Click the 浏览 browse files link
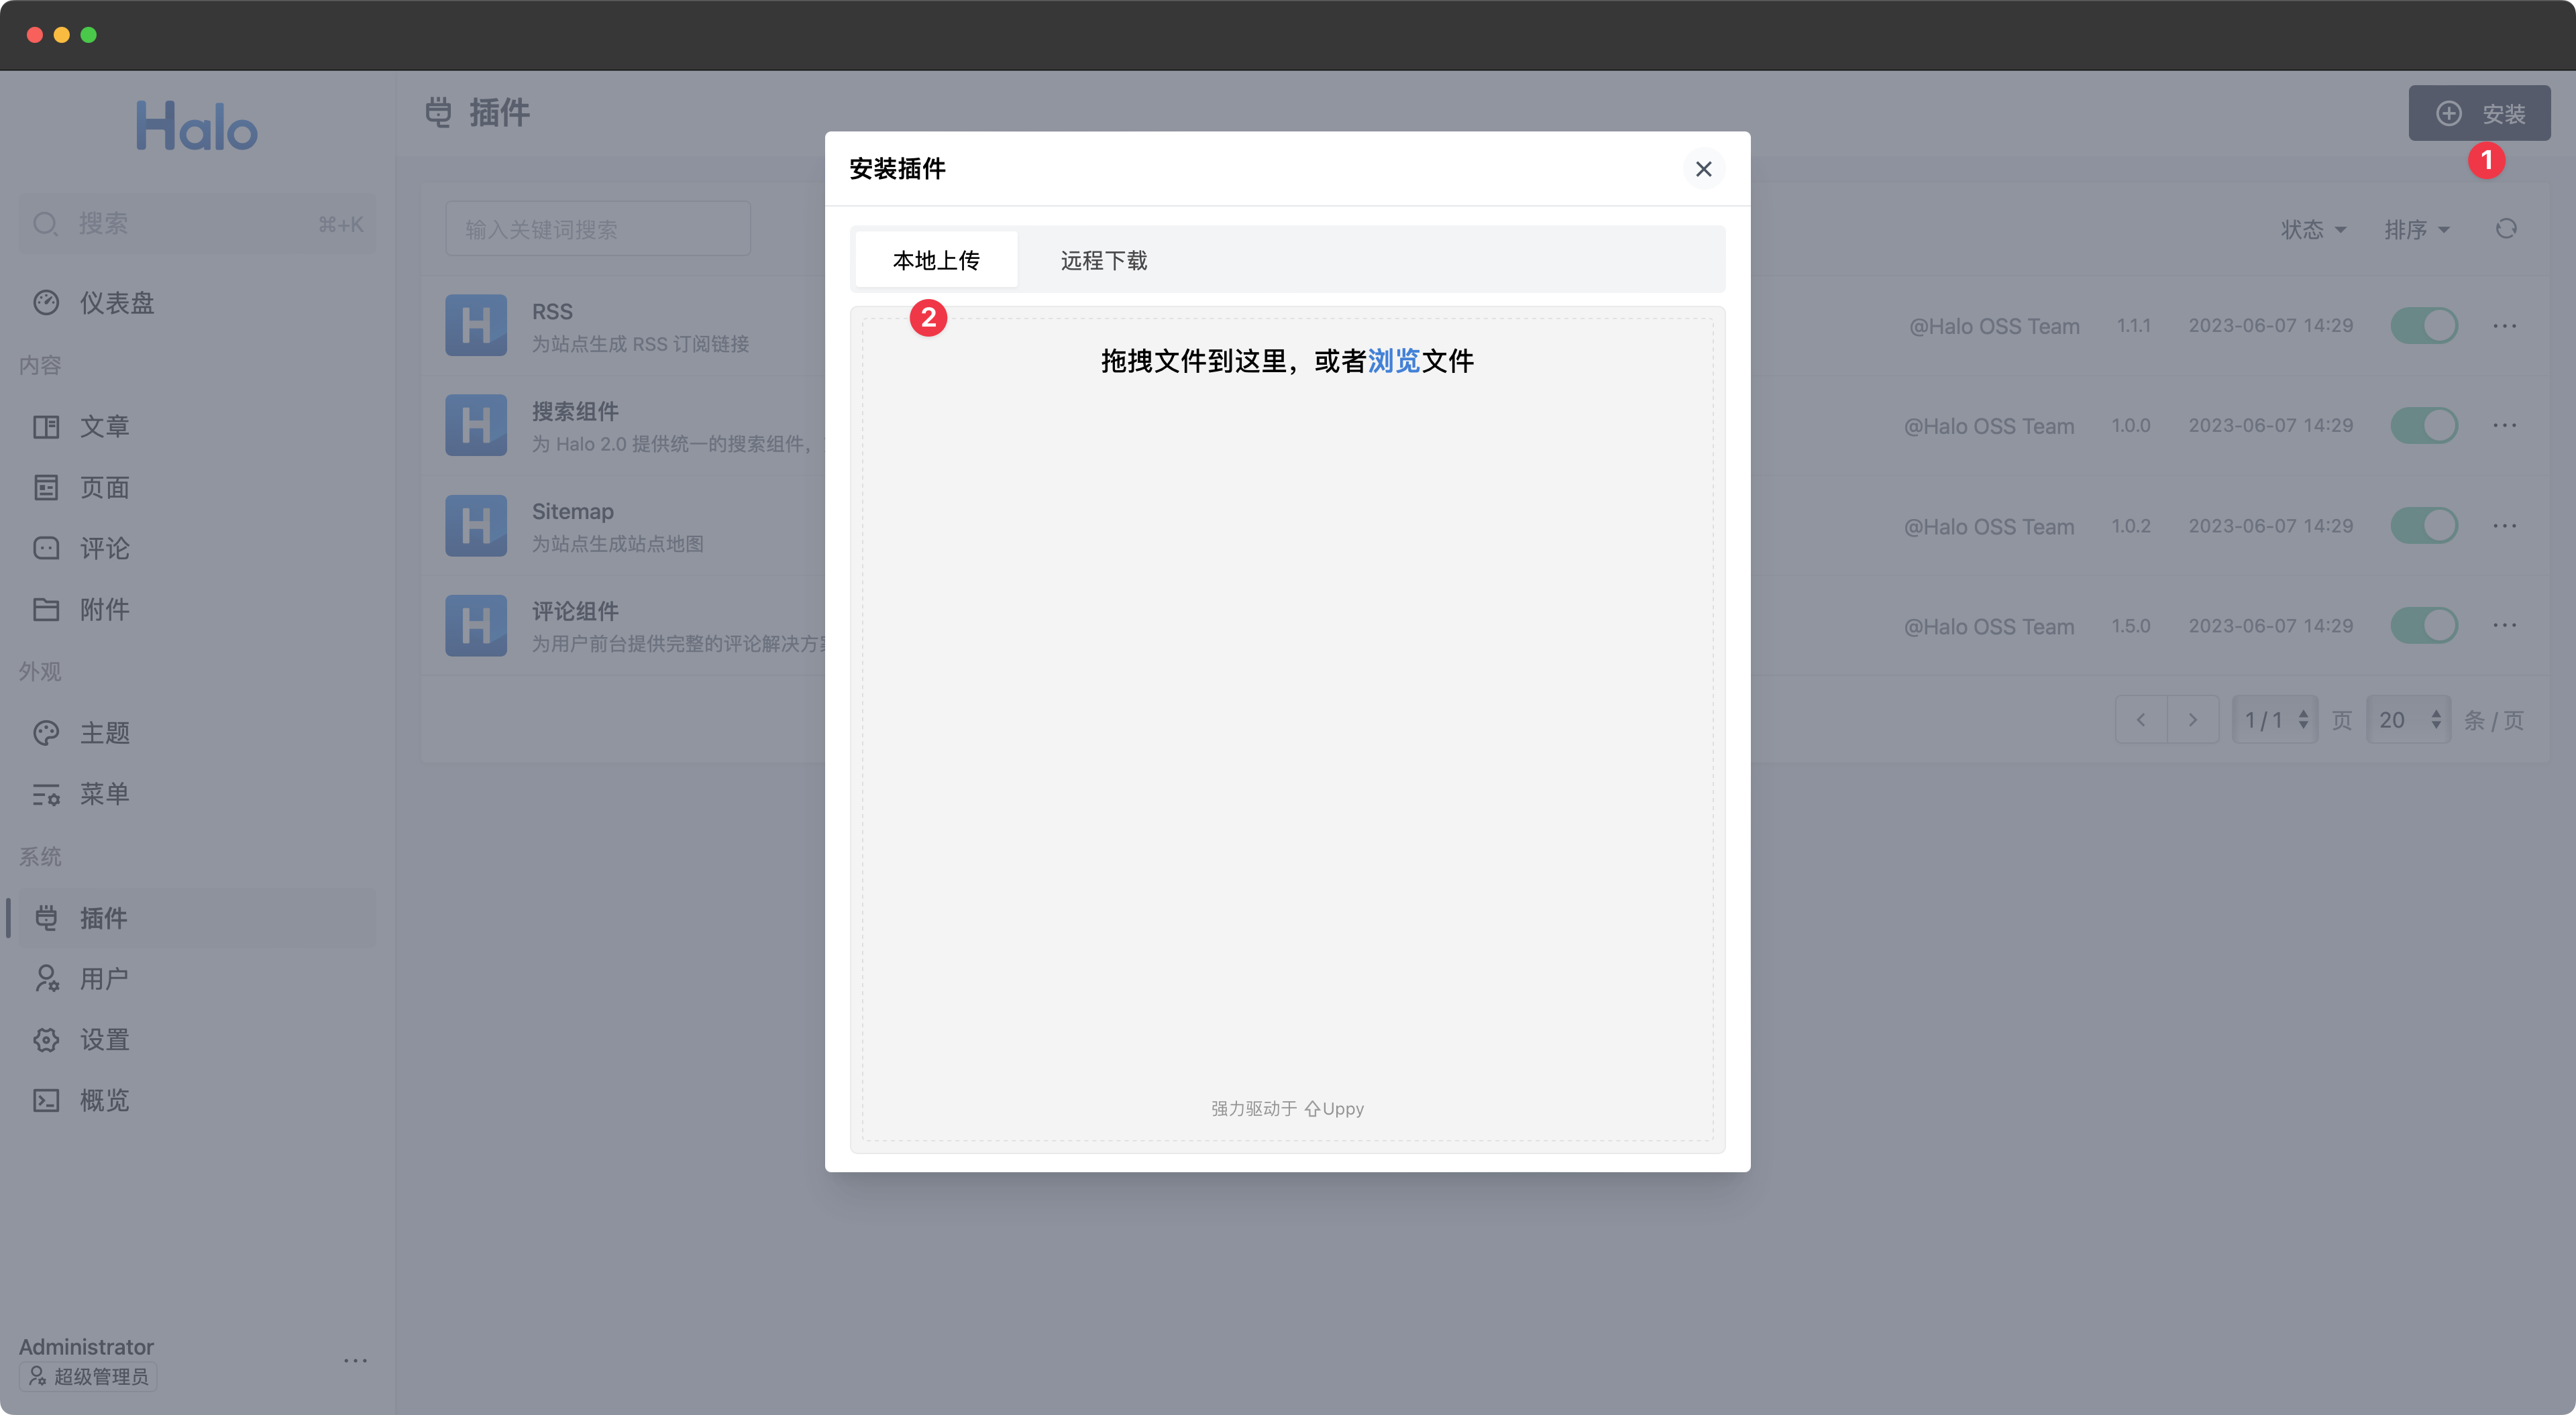Screen dimensions: 2576x1415 pos(1393,361)
